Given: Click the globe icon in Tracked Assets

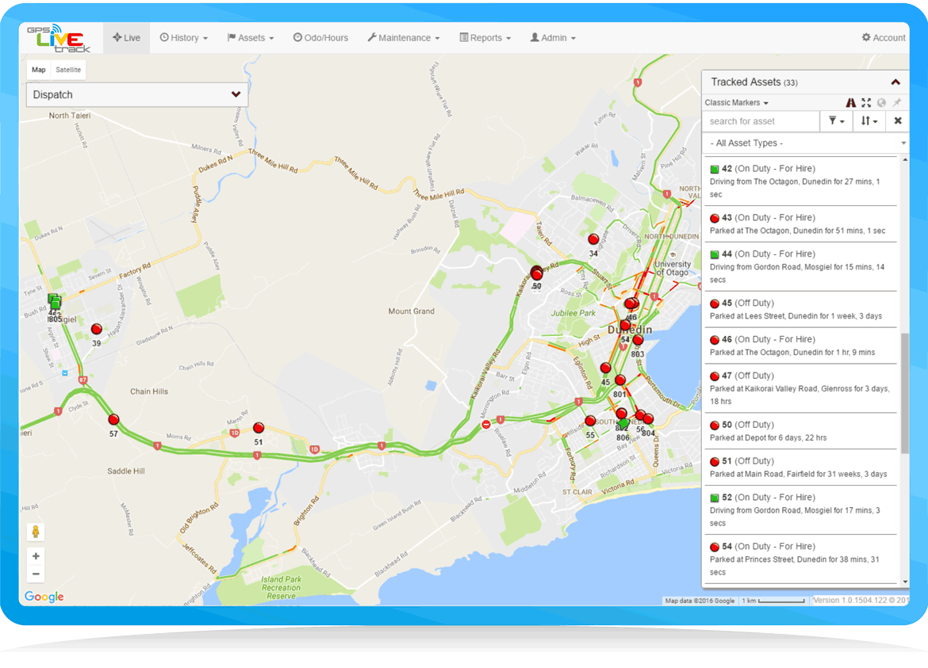Looking at the screenshot, I should click(882, 103).
